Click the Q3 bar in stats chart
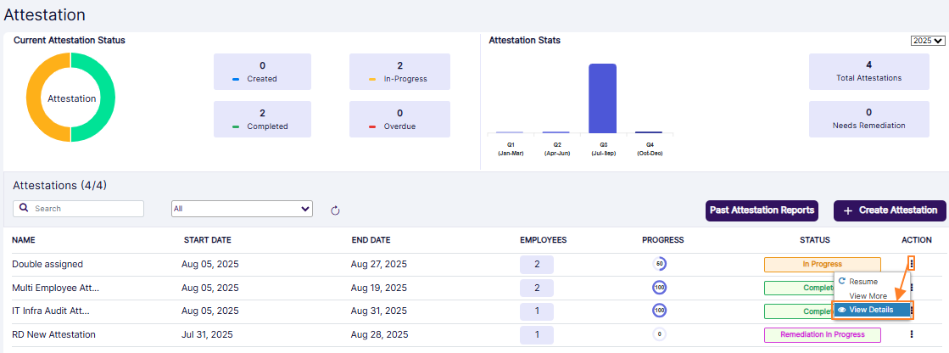 coord(602,98)
